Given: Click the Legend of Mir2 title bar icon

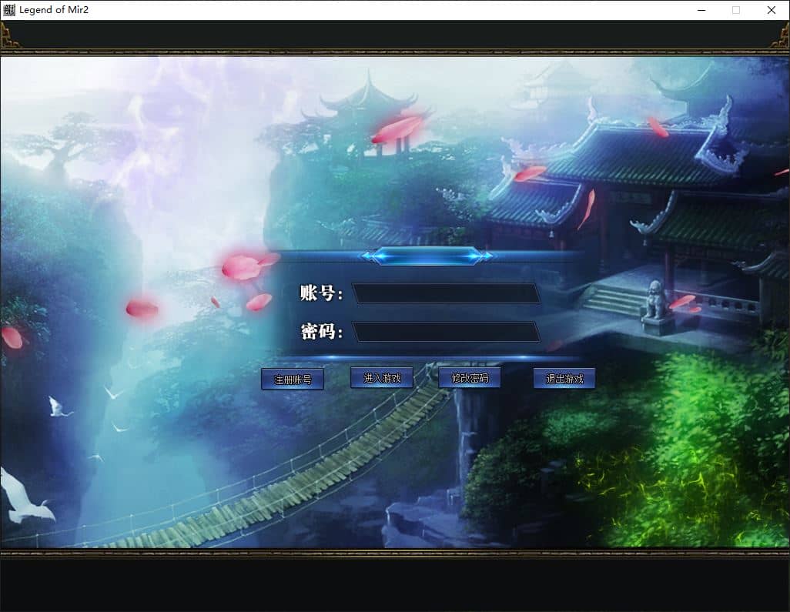Looking at the screenshot, I should (x=9, y=9).
